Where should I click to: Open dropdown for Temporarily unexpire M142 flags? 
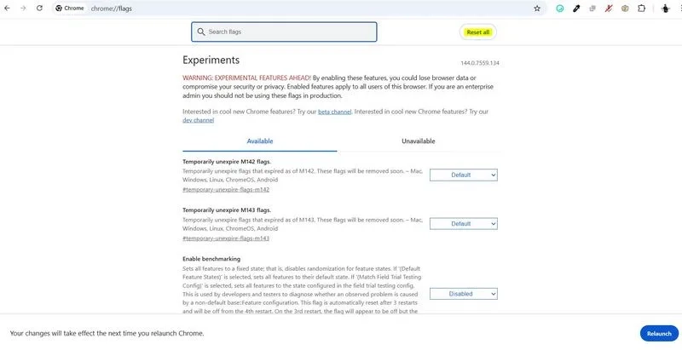point(463,175)
